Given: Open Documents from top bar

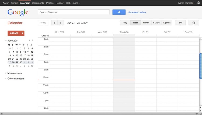Looking at the screenshot, I should [x=38, y=3].
